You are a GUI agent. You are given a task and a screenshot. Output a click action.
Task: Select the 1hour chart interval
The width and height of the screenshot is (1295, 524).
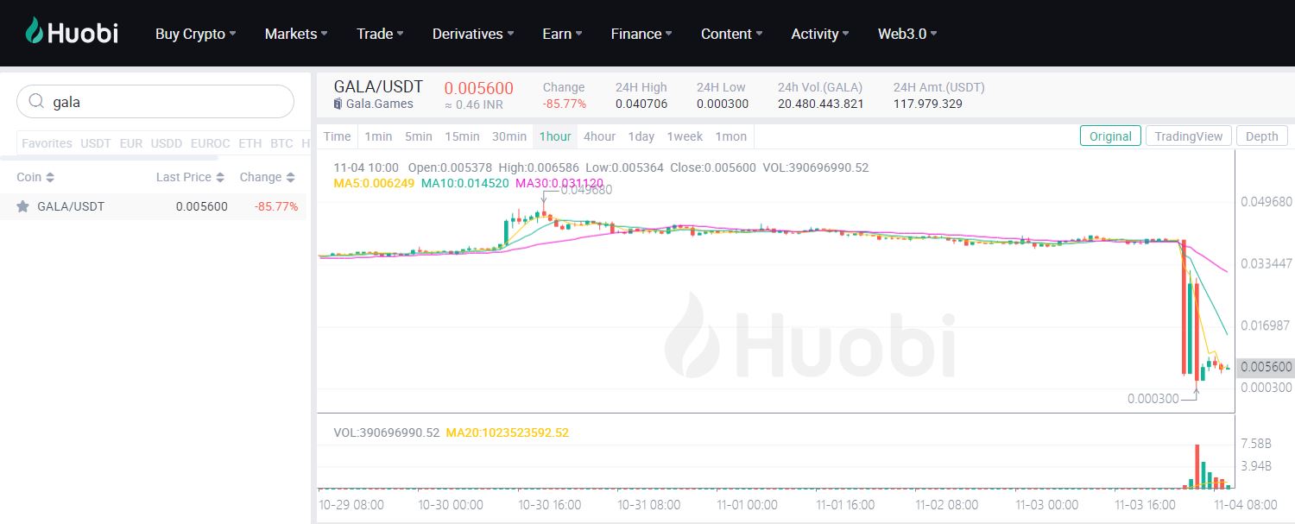click(x=555, y=136)
